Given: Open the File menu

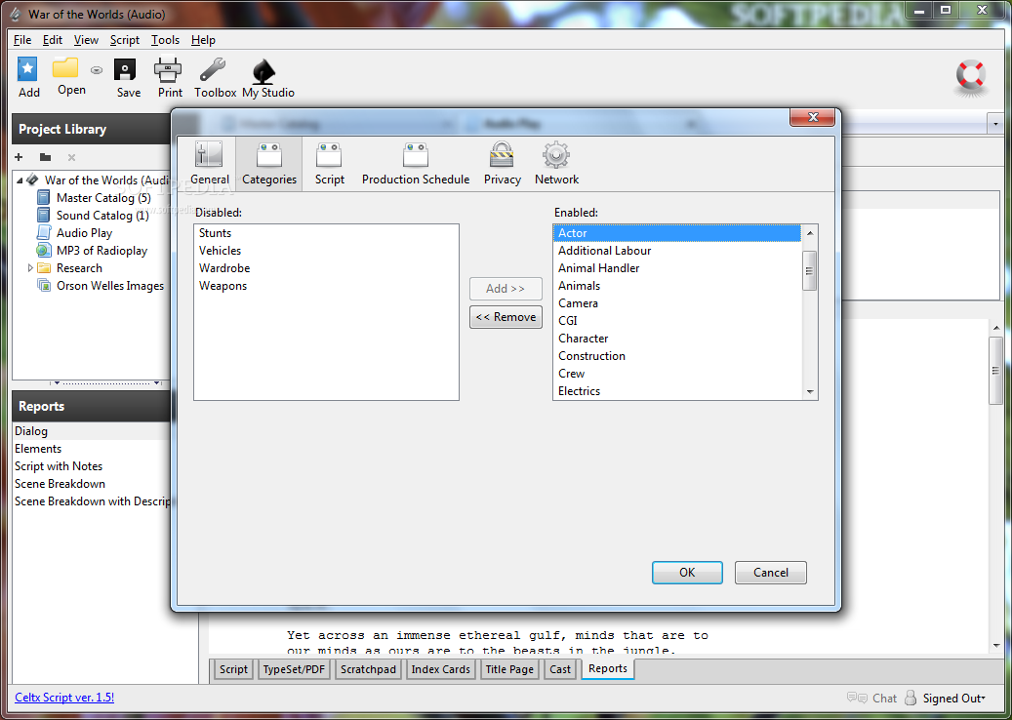Looking at the screenshot, I should pyautogui.click(x=22, y=40).
